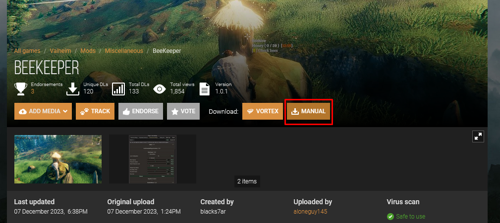This screenshot has width=500, height=223.
Task: Open the first gameplay screenshot thumbnail
Action: click(x=58, y=159)
